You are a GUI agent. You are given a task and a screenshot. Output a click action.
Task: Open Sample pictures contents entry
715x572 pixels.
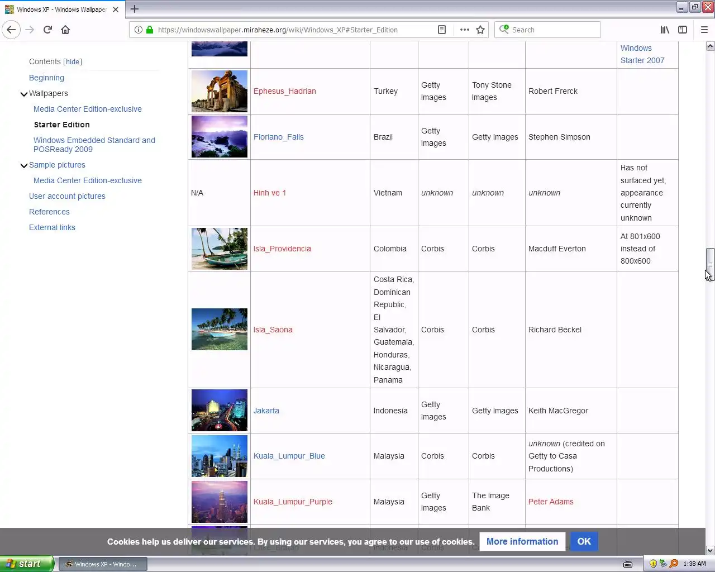[x=57, y=165]
